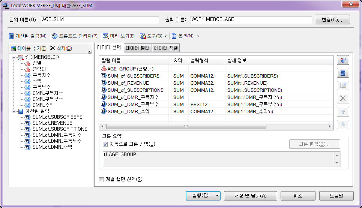
Task: Click the add prompt/properties icon button
Action: (343, 60)
